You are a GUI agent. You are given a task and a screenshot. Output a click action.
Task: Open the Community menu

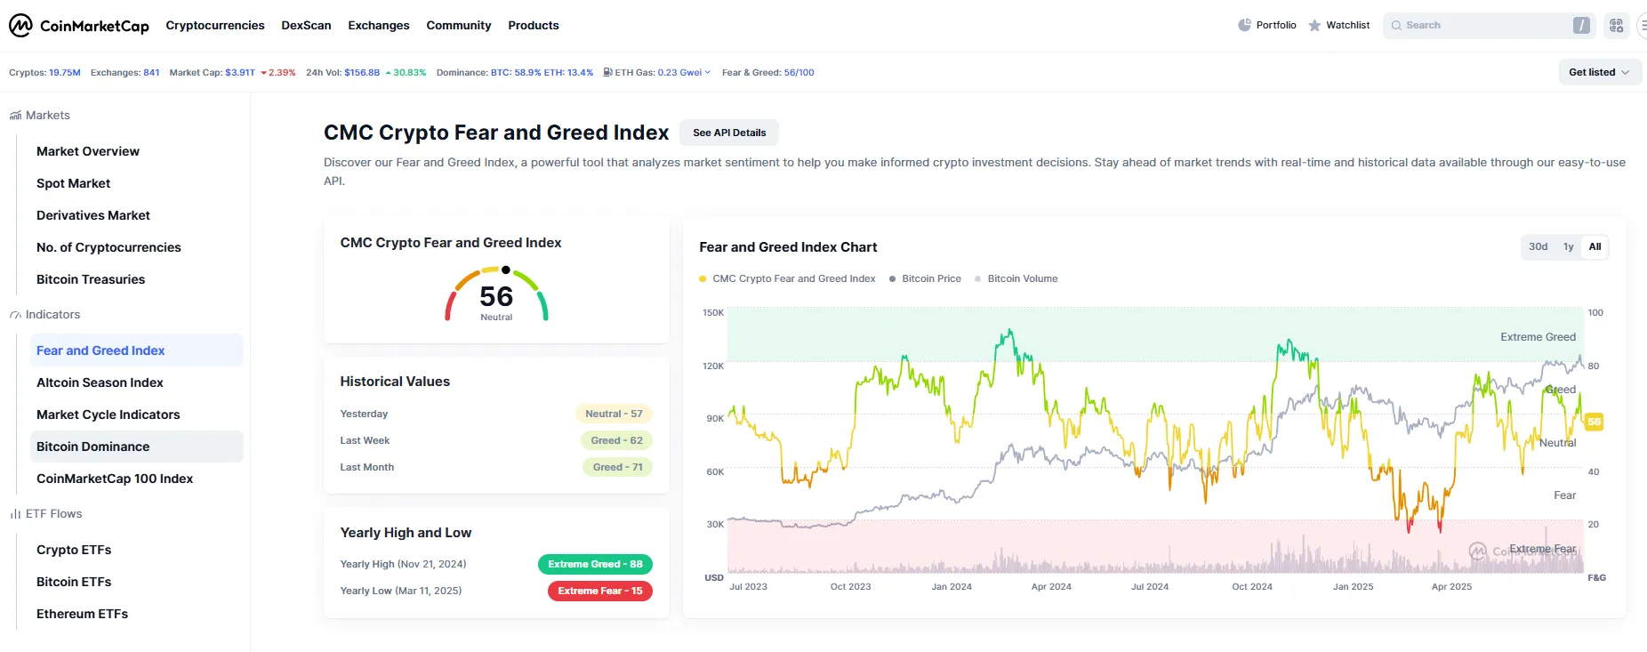(459, 25)
